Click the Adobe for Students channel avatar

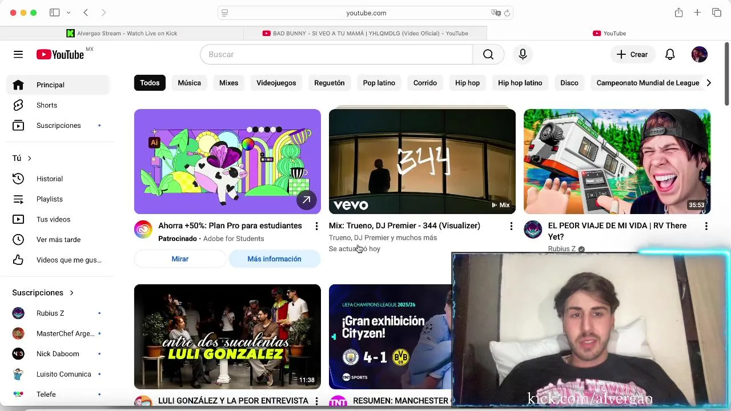(143, 229)
